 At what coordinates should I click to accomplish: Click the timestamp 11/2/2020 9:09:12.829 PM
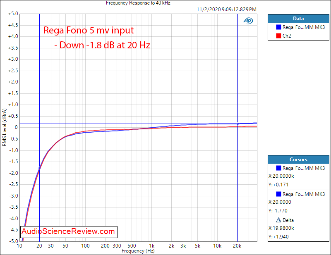pos(226,10)
